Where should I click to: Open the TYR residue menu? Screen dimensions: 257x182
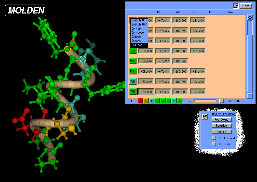point(132,82)
